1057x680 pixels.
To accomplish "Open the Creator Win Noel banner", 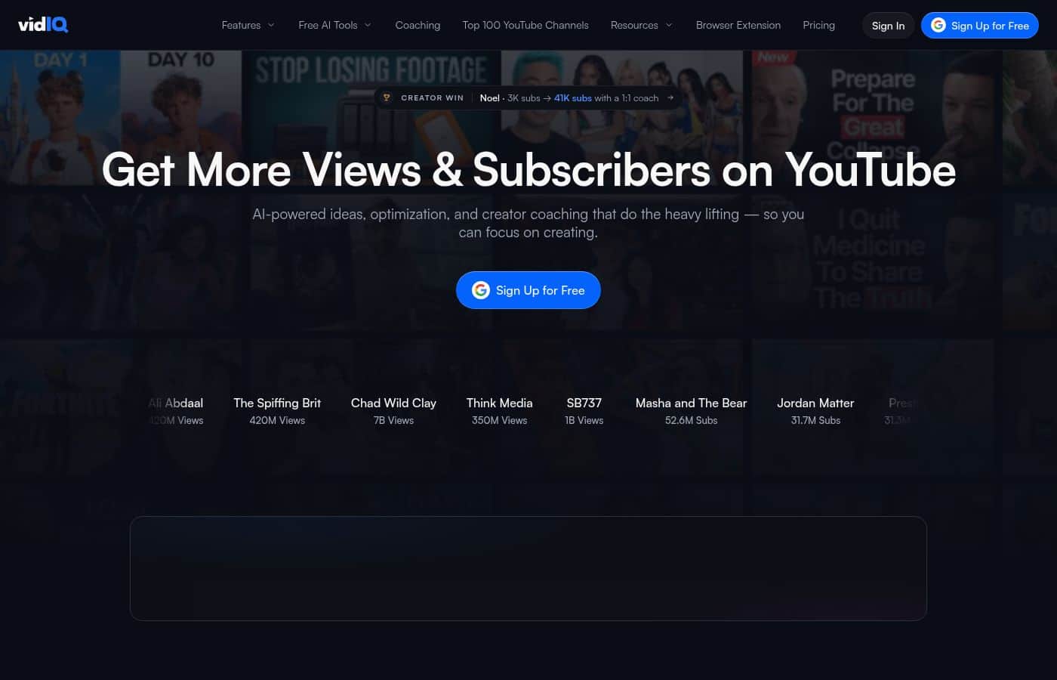I will pyautogui.click(x=528, y=97).
